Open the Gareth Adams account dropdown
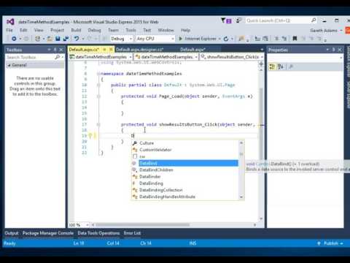This screenshot has width=350, height=263. coord(326,31)
